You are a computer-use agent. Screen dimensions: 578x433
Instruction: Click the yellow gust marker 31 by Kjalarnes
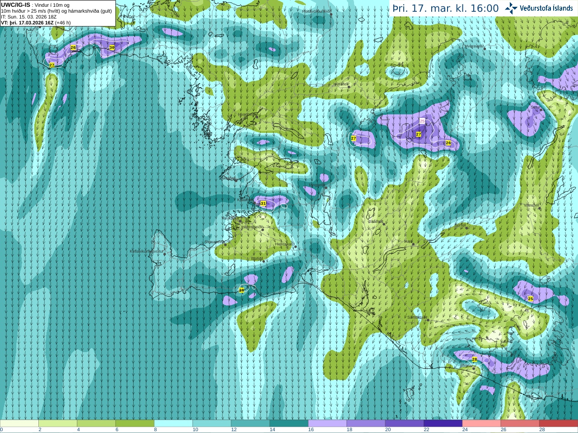263,204
